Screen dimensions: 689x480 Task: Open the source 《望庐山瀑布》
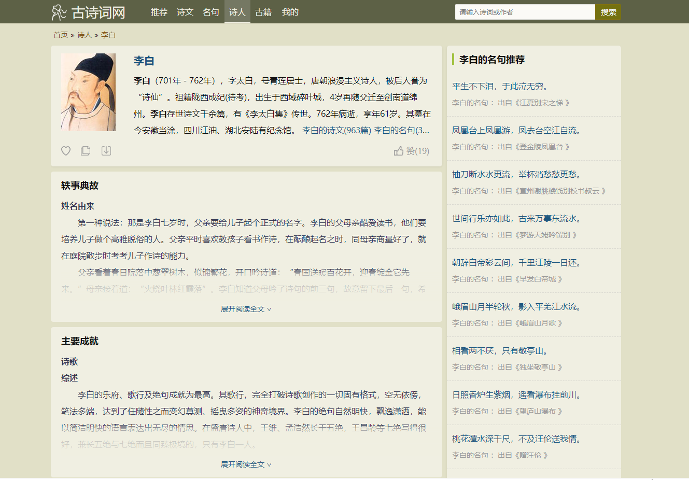point(538,411)
